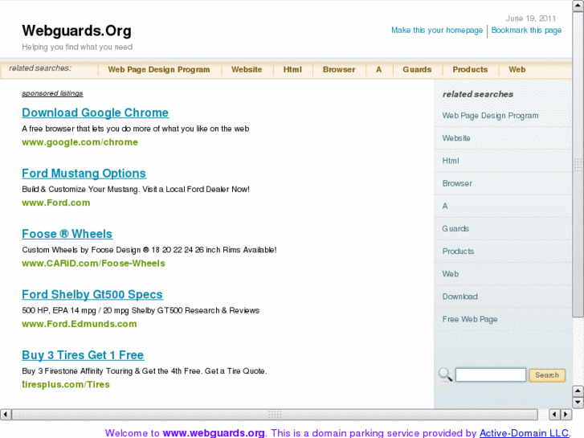Open the Download Google Chrome listing
The image size is (584, 438).
tap(95, 113)
